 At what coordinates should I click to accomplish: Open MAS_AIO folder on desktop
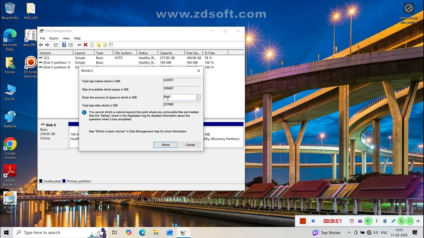[31, 11]
